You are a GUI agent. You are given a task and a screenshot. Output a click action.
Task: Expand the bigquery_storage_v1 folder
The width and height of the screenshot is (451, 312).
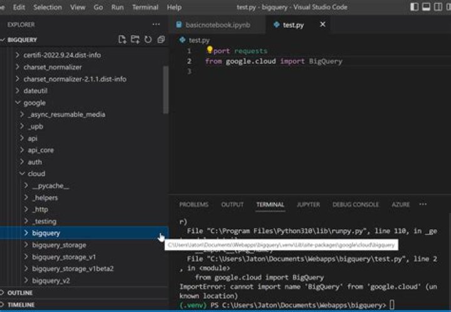pos(83,257)
